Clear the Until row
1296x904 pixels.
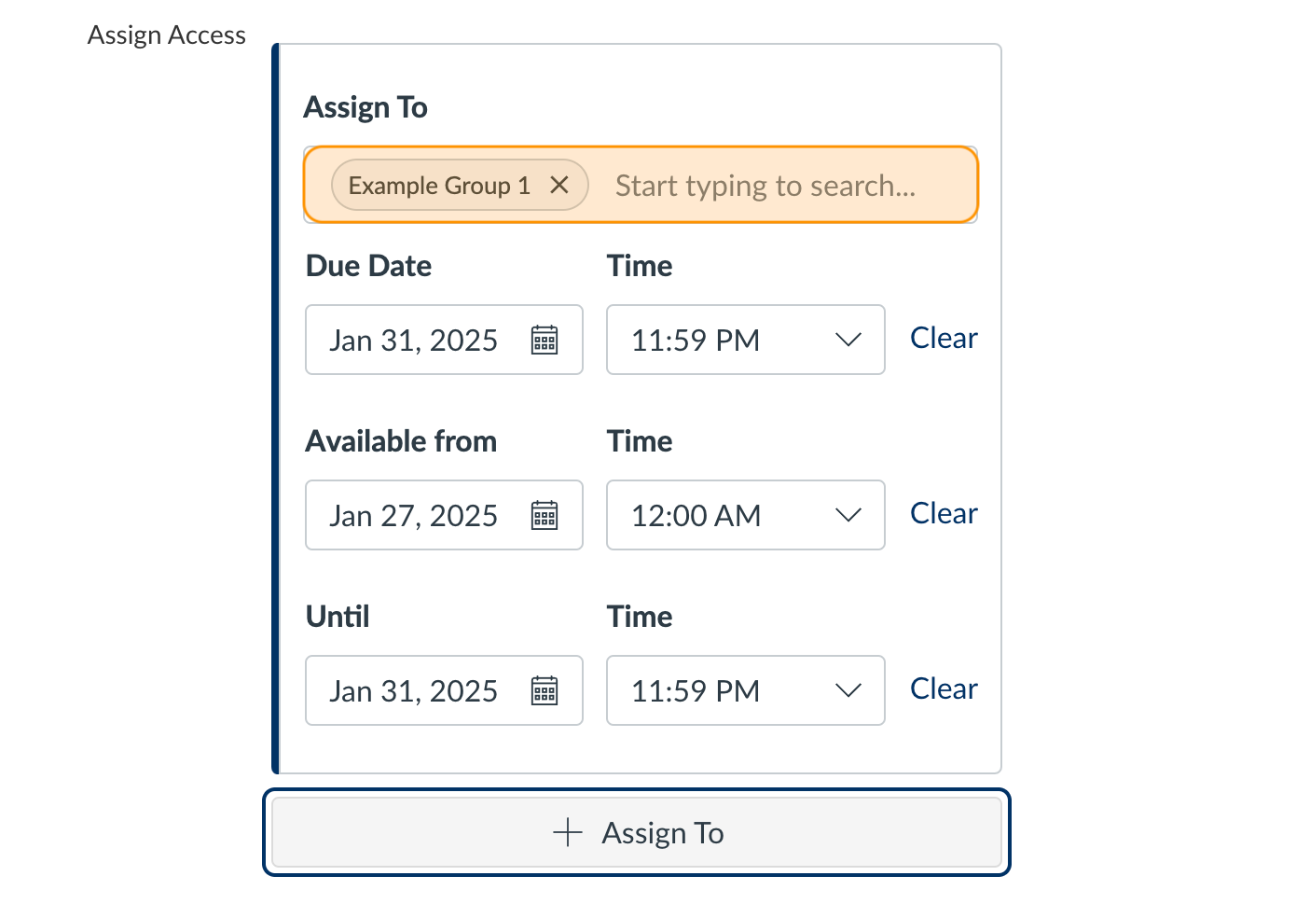[x=944, y=688]
